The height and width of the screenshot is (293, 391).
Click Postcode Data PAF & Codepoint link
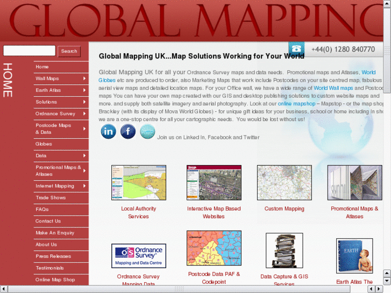[214, 278]
